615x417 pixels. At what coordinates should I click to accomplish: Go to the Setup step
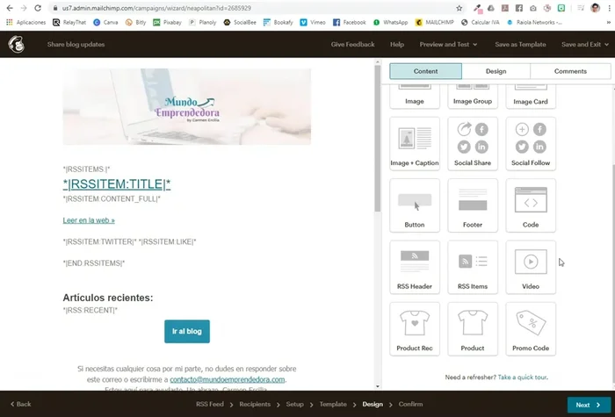[294, 404]
